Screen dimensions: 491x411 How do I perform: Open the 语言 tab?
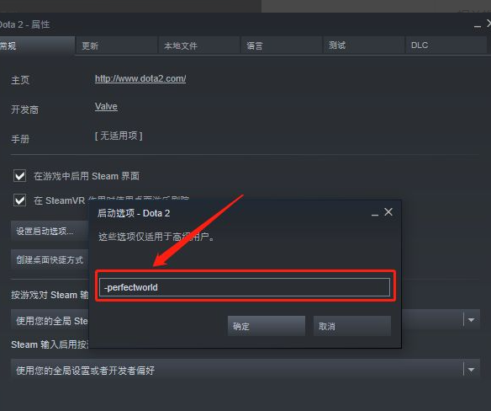coord(281,45)
